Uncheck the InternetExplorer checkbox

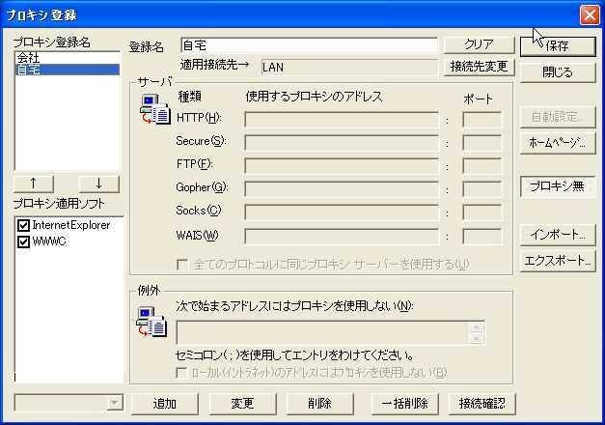[x=24, y=225]
